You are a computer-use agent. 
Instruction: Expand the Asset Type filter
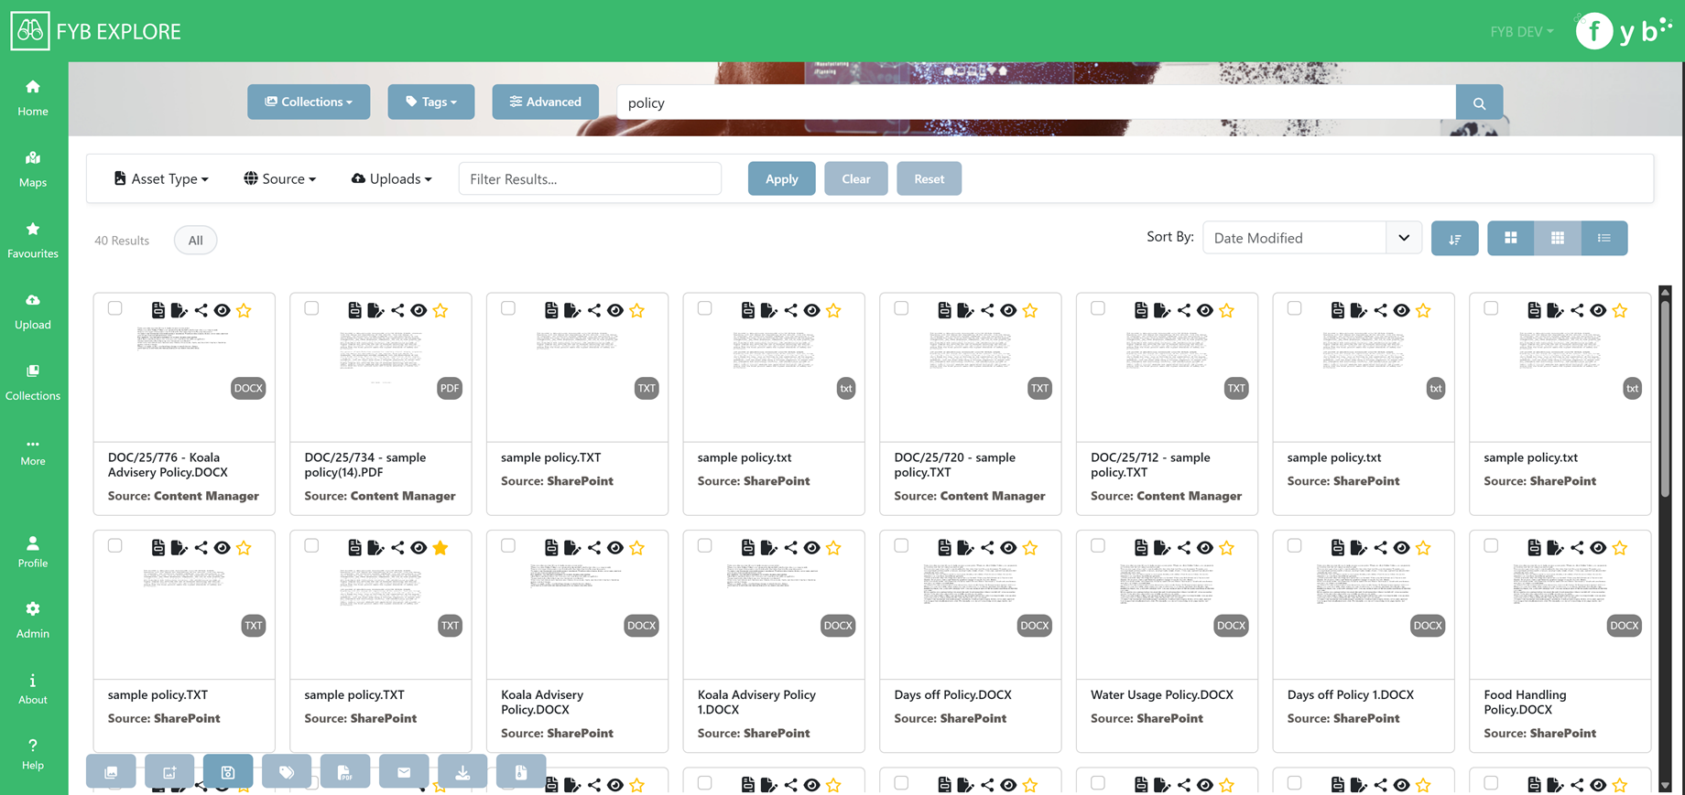161,178
